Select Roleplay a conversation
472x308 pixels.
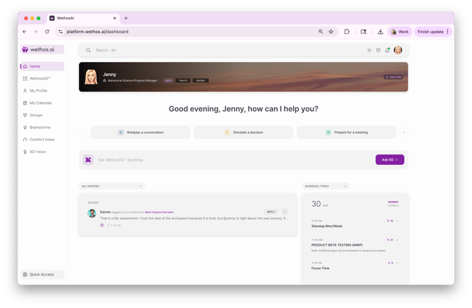[141, 133]
